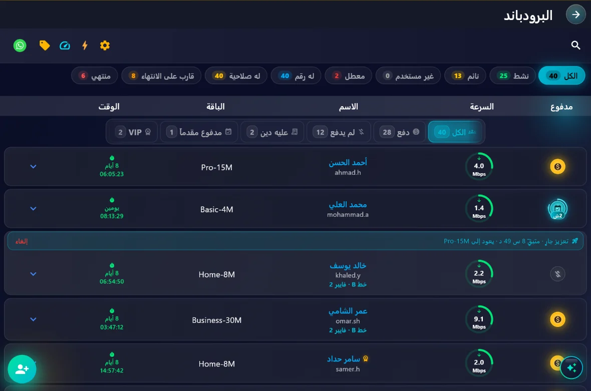Sort by الوقت column header

pos(109,107)
